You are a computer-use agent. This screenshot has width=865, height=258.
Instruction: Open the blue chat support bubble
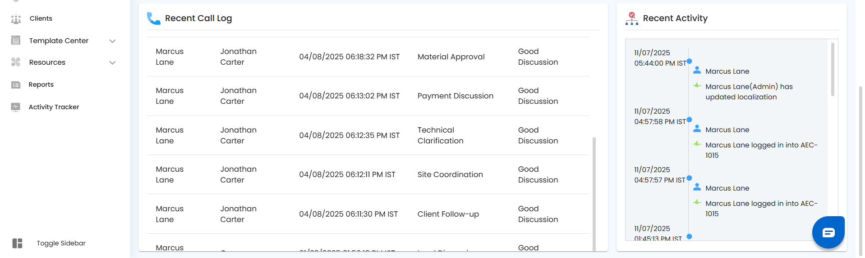(828, 232)
